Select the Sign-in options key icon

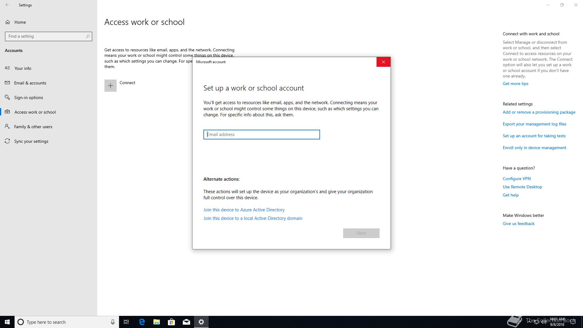coord(8,97)
